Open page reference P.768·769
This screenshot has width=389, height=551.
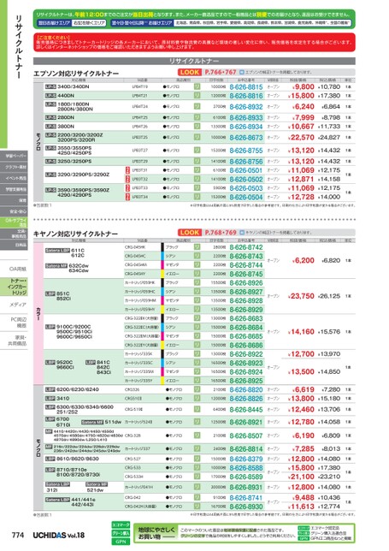(221, 233)
